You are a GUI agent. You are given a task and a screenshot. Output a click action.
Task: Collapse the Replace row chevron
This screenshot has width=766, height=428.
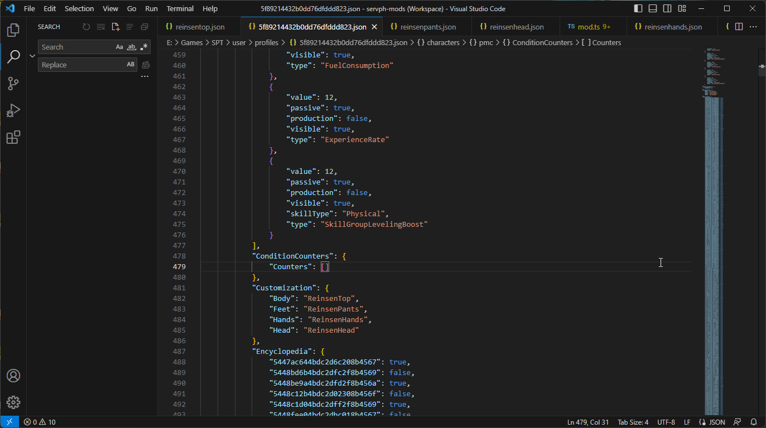(32, 56)
